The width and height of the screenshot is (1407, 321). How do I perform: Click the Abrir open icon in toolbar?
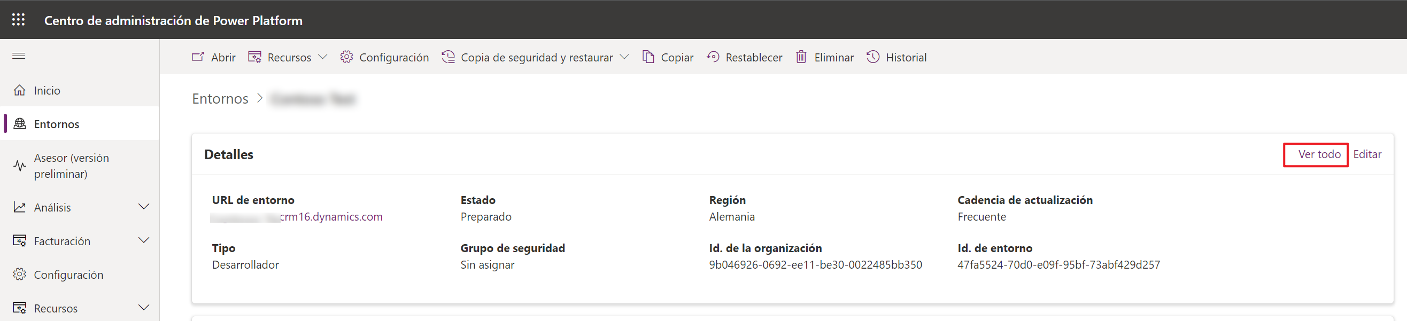(198, 57)
